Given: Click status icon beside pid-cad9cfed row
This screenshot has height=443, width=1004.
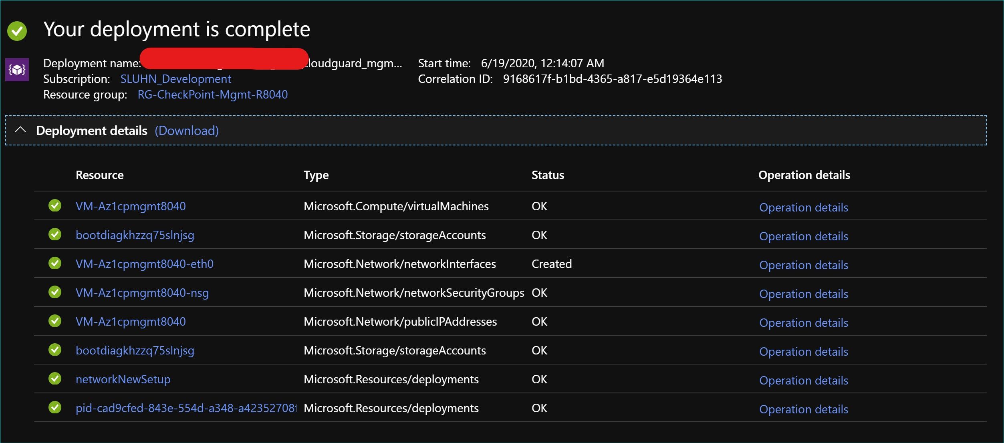Looking at the screenshot, I should pos(55,407).
